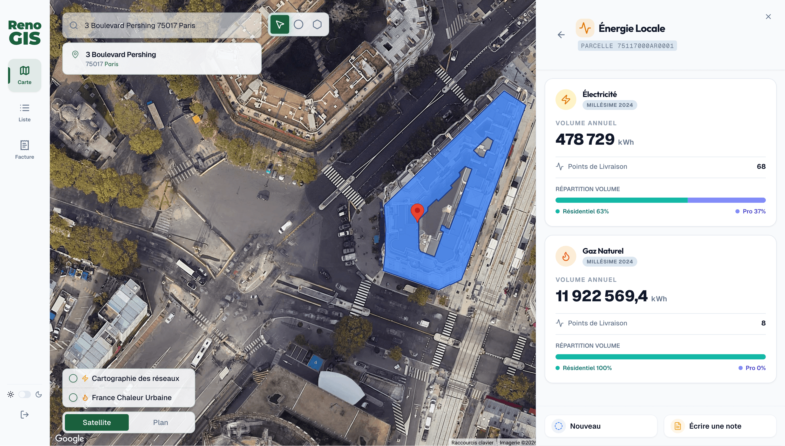This screenshot has height=446, width=785.
Task: Select the hexagon polygon drawing tool
Action: pos(317,25)
